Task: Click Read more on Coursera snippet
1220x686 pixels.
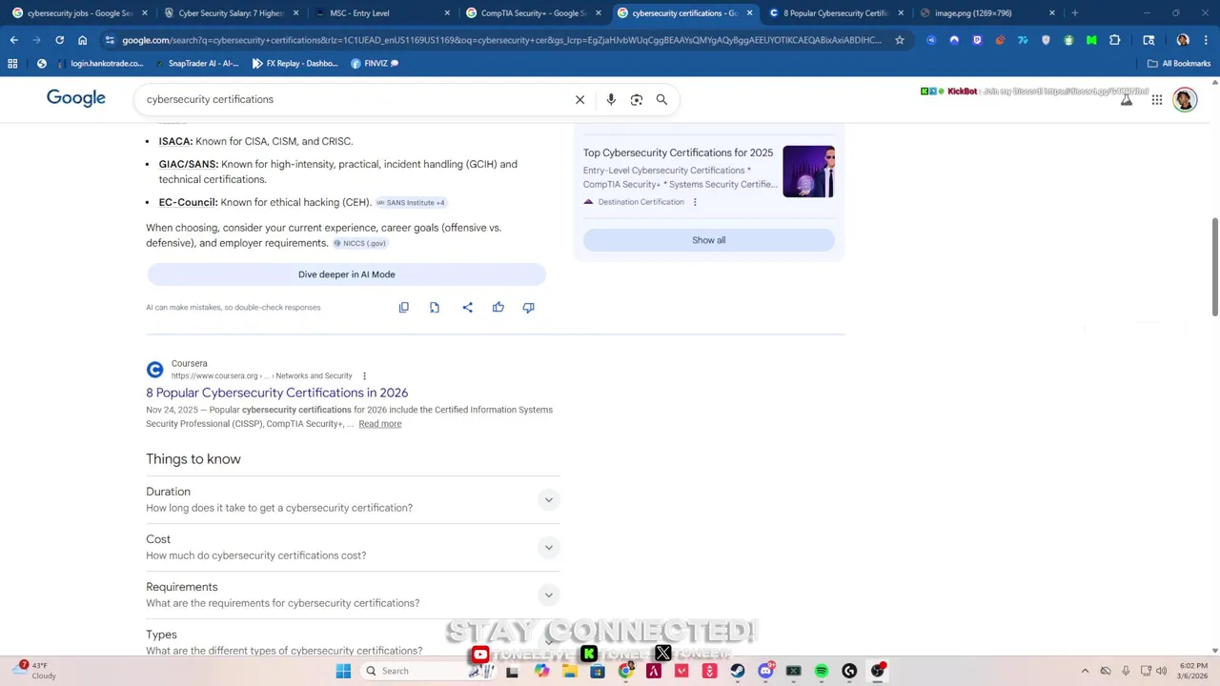Action: (380, 424)
